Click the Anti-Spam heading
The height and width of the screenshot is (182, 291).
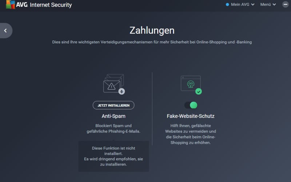point(113,116)
